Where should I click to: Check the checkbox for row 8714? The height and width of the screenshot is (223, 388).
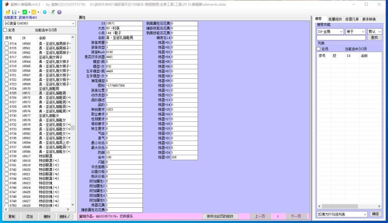click(7, 43)
